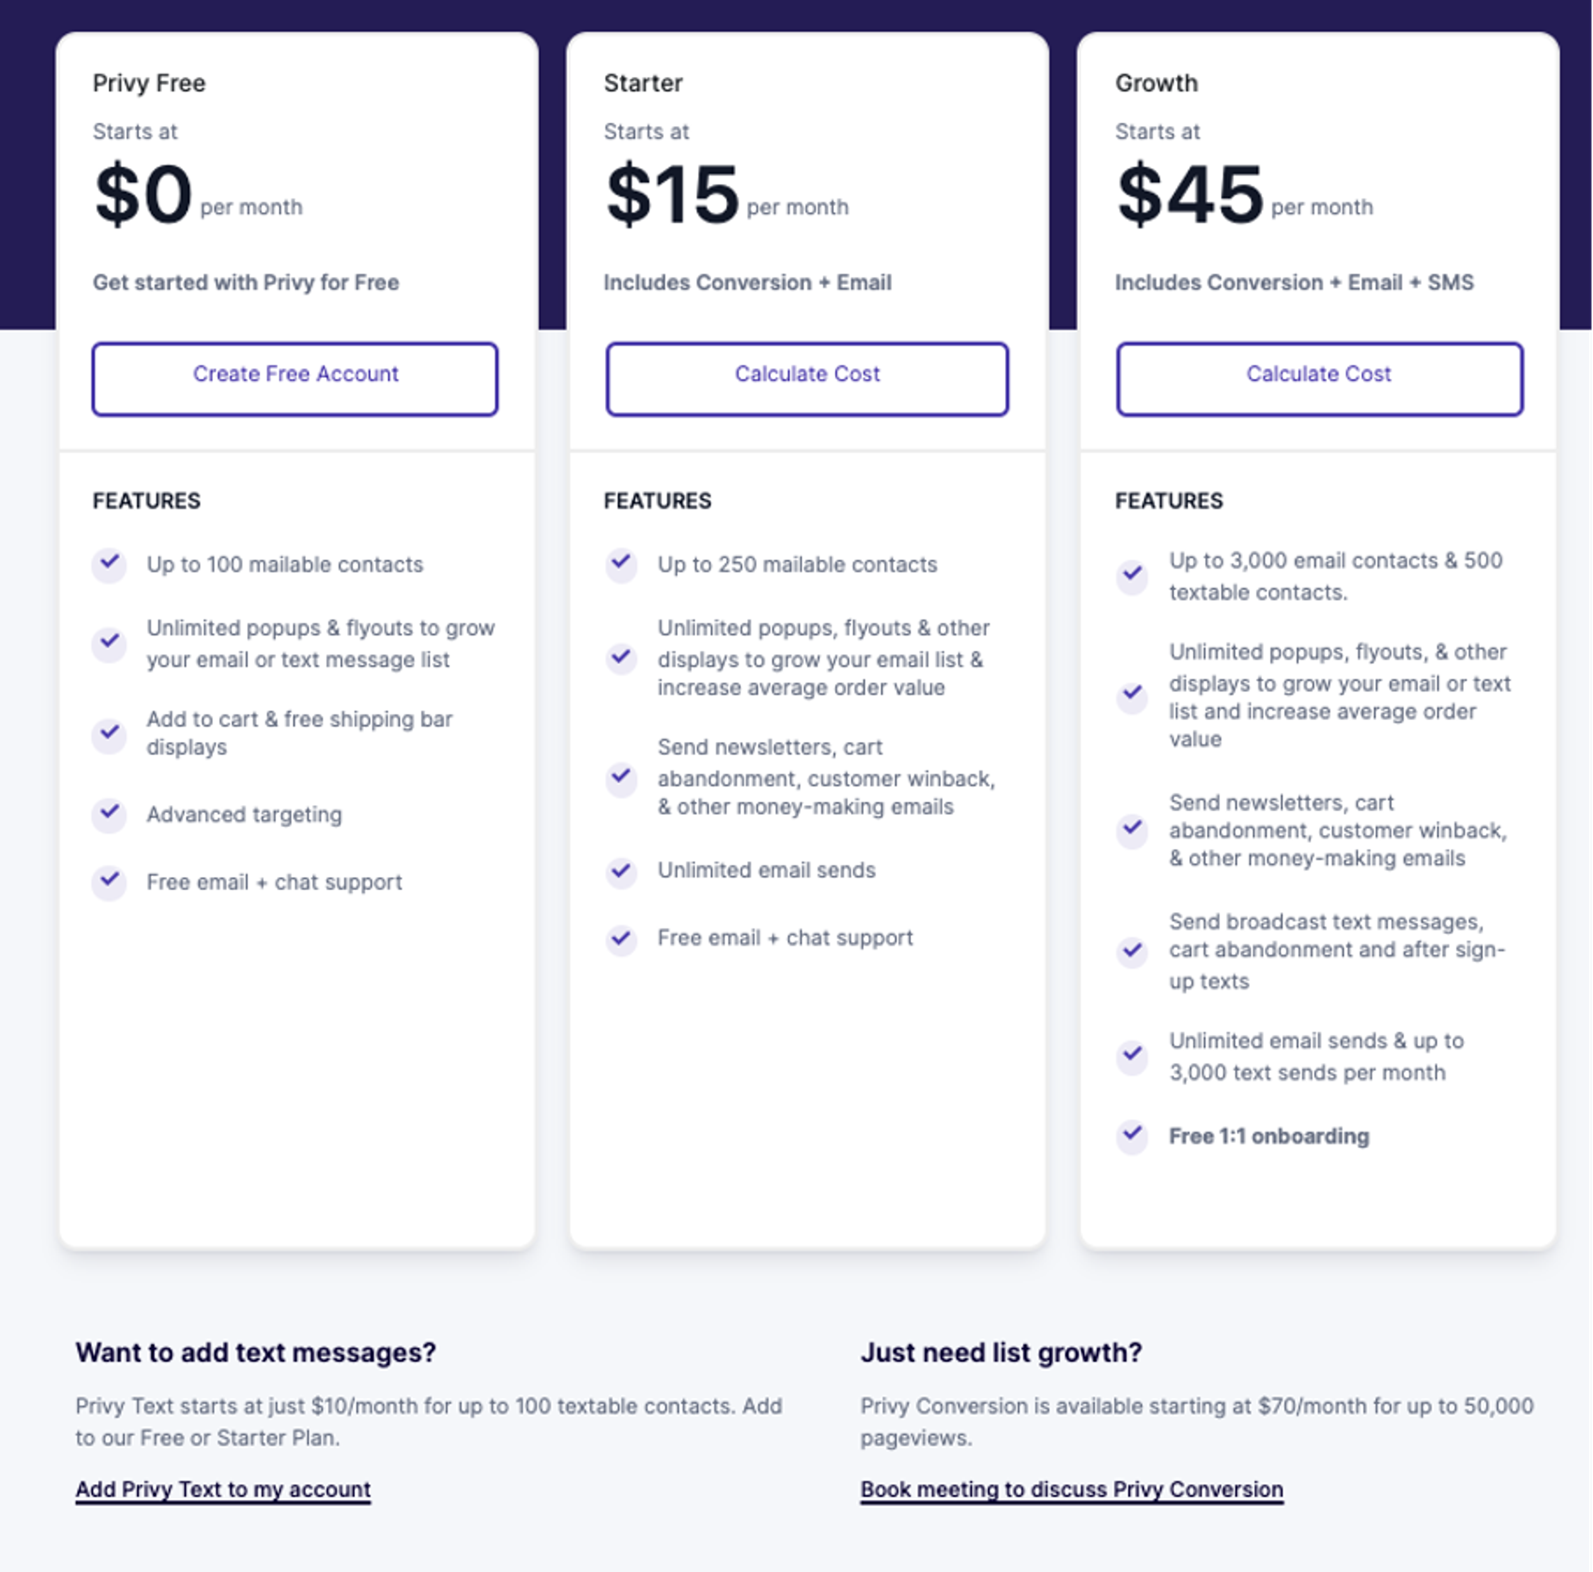The height and width of the screenshot is (1572, 1593).
Task: Click the checkmark next to "Up to 250 mailable contacts"
Action: pos(621,565)
